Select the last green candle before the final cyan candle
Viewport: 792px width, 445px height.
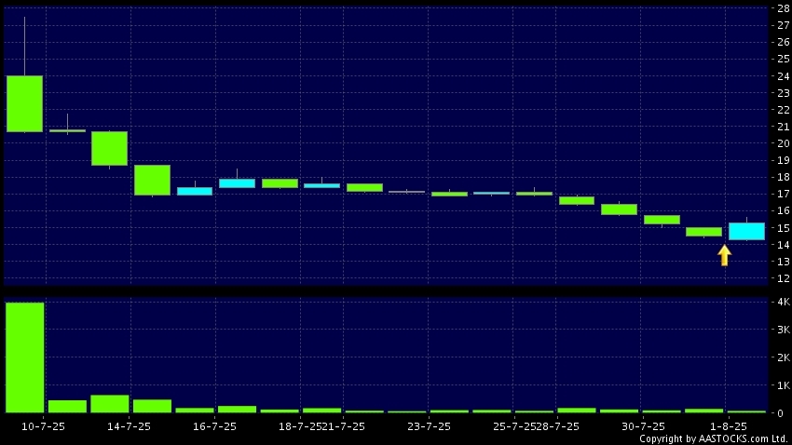tap(703, 232)
